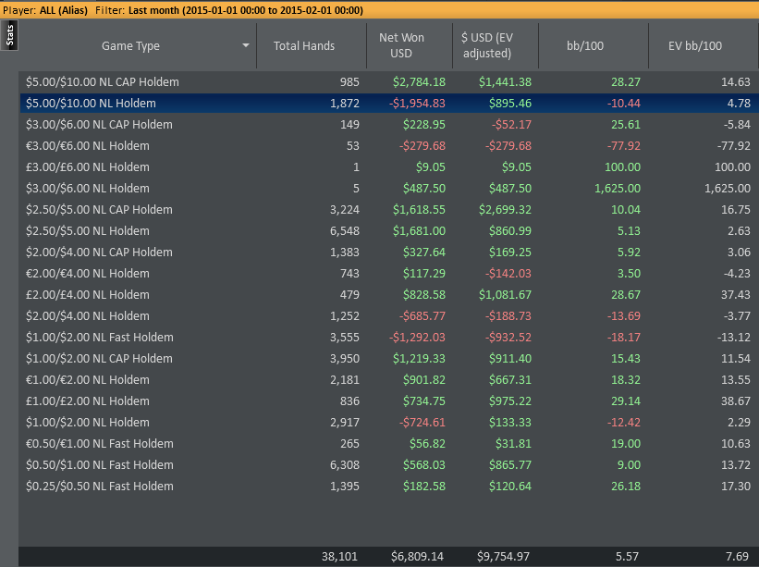Select the €0.50/€1.00 NL Fast Holdem row

tap(389, 444)
